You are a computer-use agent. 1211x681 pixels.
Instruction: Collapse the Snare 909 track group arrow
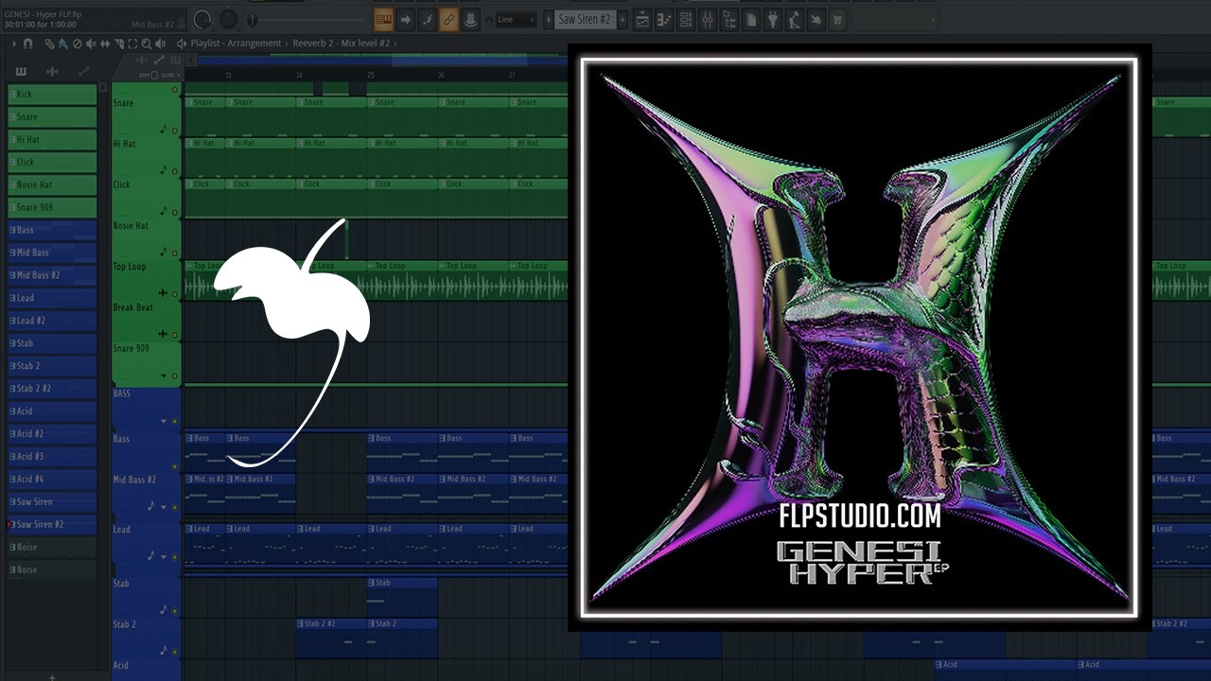163,376
